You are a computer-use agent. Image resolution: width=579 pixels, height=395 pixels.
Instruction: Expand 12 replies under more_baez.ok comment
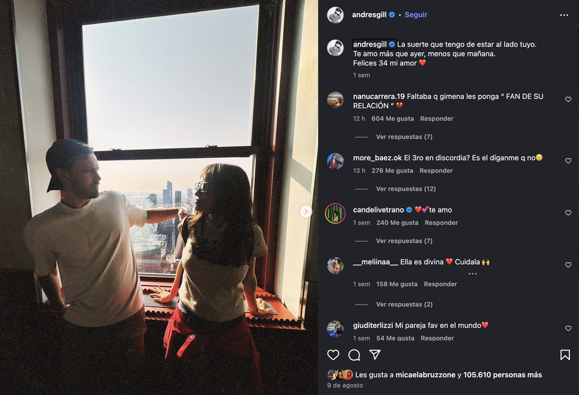tap(406, 189)
